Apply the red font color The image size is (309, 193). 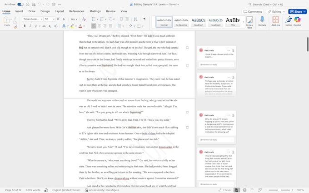80,26
